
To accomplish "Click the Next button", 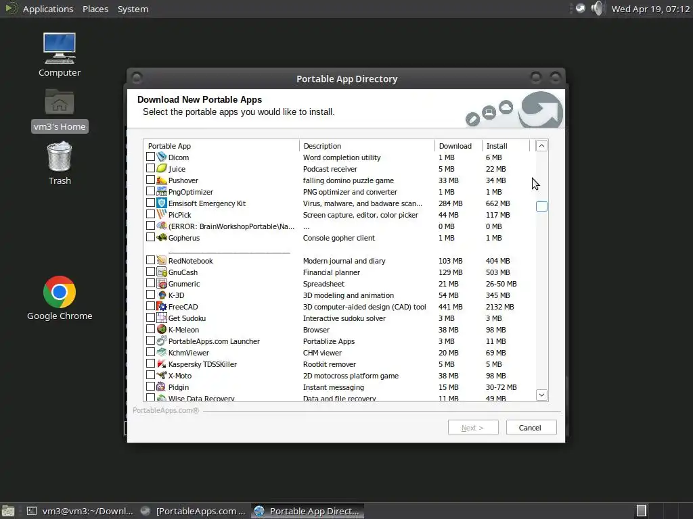I will 473,428.
